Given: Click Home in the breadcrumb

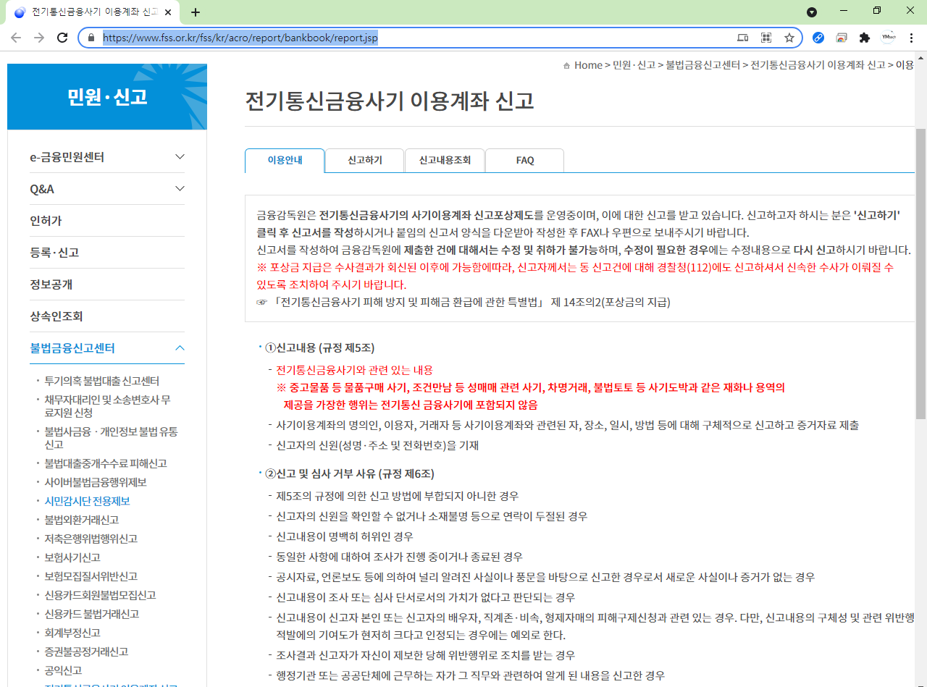Looking at the screenshot, I should 588,65.
